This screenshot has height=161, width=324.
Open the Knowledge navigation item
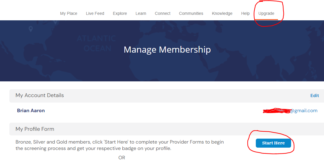[222, 13]
